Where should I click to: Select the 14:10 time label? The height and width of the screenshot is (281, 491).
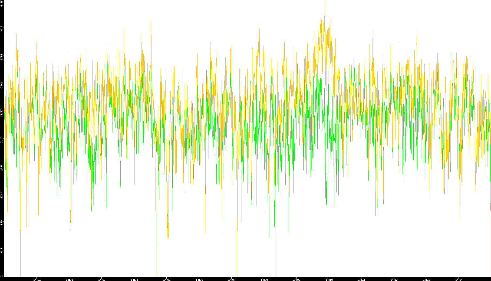(329, 280)
